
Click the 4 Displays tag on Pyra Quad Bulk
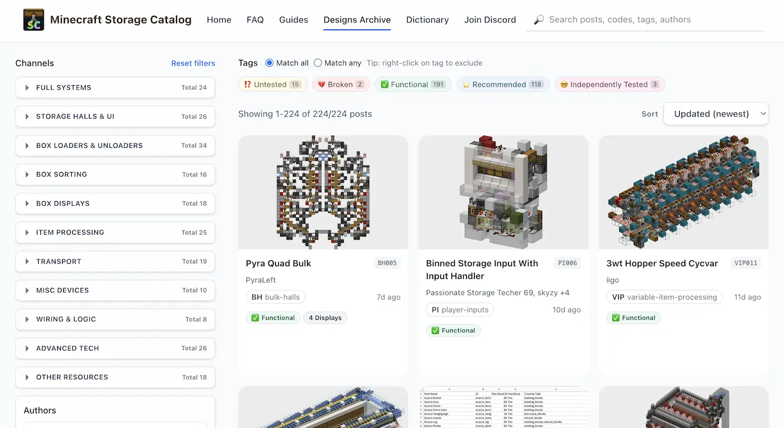pyautogui.click(x=325, y=318)
